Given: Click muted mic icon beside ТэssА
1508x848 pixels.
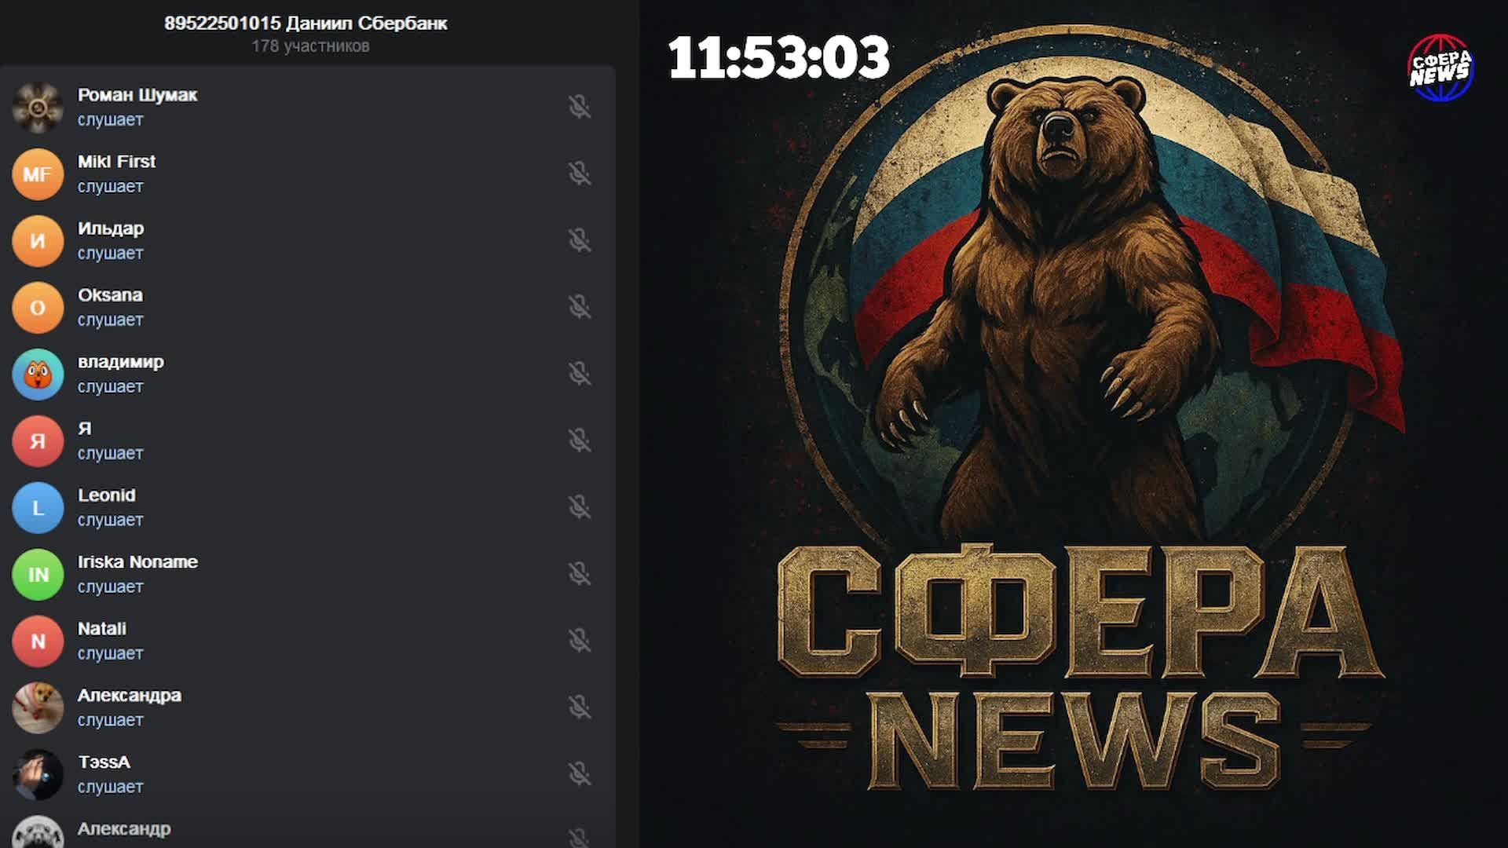Looking at the screenshot, I should [x=580, y=774].
